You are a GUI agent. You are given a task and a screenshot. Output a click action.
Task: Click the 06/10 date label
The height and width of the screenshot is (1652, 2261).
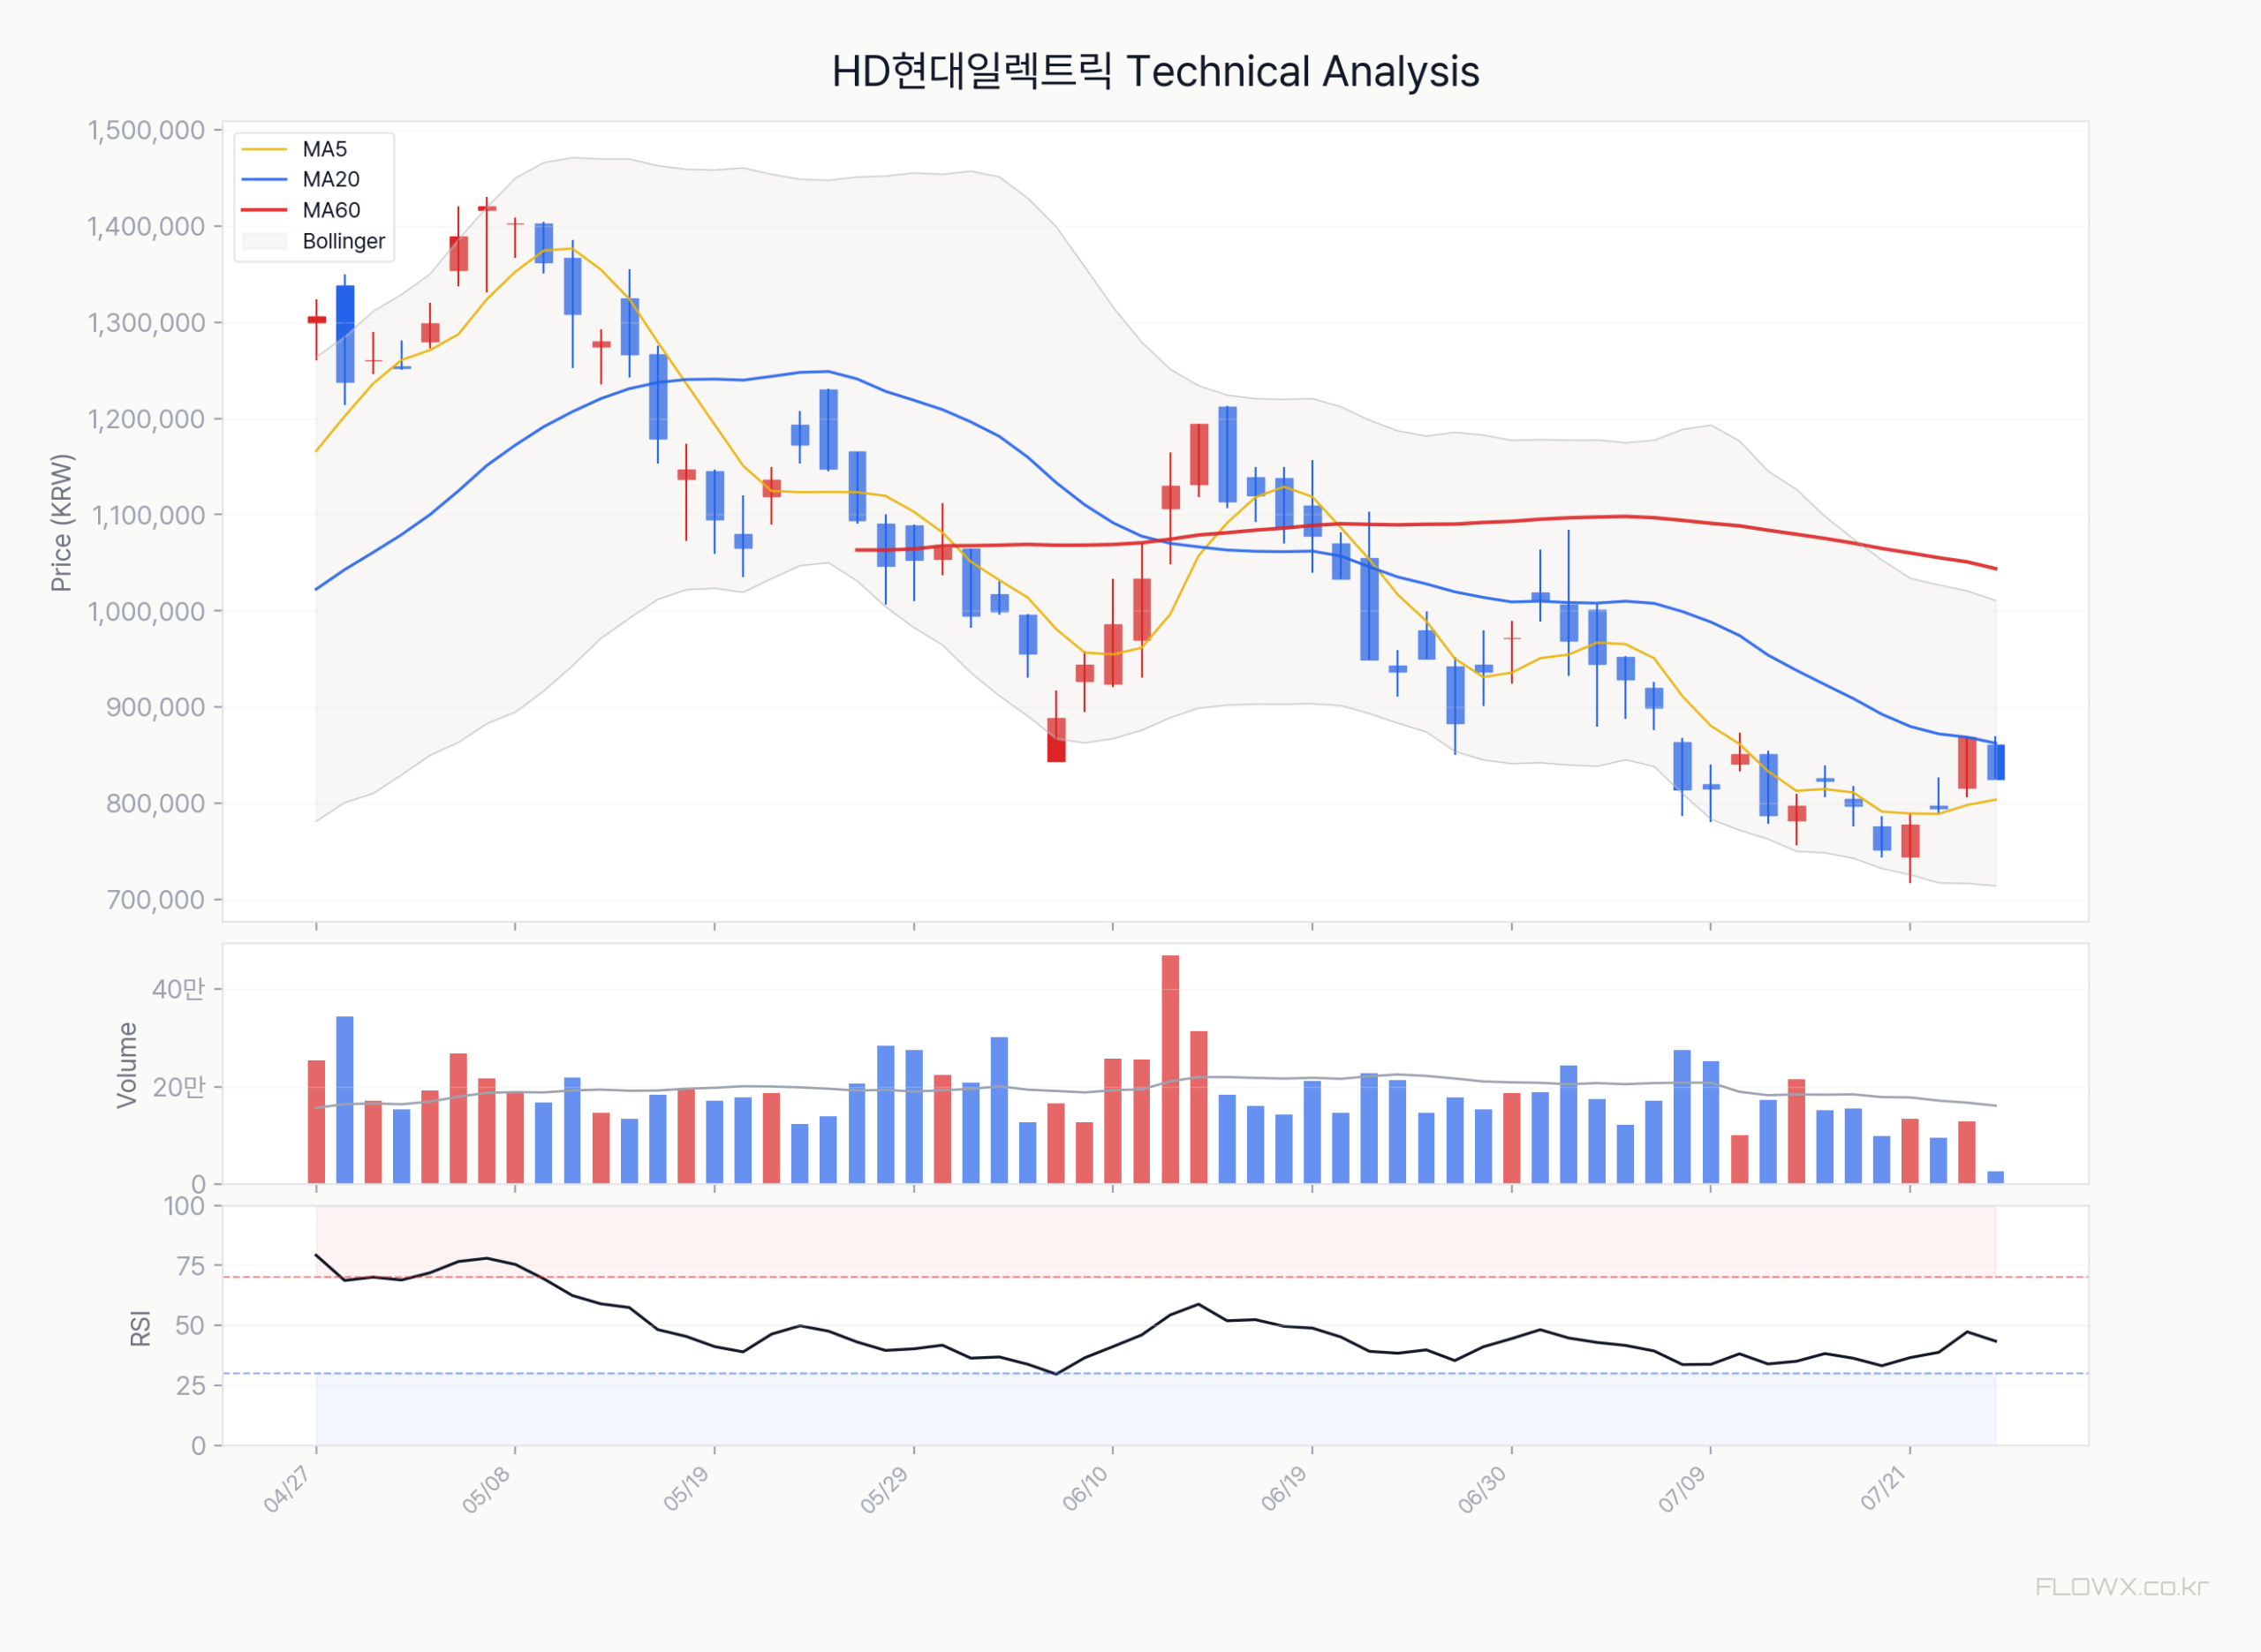click(x=1085, y=1490)
